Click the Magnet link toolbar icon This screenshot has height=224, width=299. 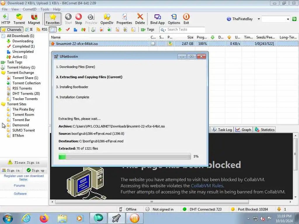[x=34, y=19]
